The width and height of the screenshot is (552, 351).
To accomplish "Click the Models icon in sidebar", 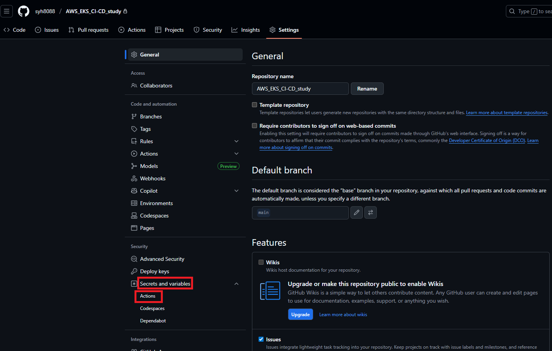I will coord(134,166).
